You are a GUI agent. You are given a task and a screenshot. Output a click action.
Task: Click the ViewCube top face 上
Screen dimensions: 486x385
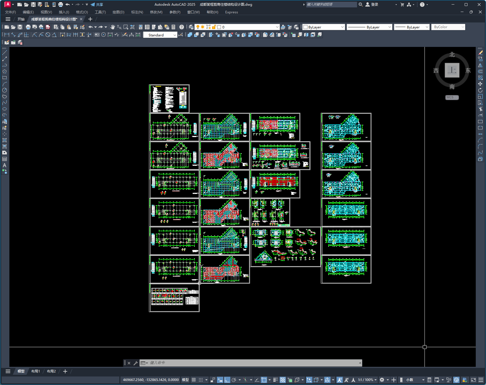(452, 70)
